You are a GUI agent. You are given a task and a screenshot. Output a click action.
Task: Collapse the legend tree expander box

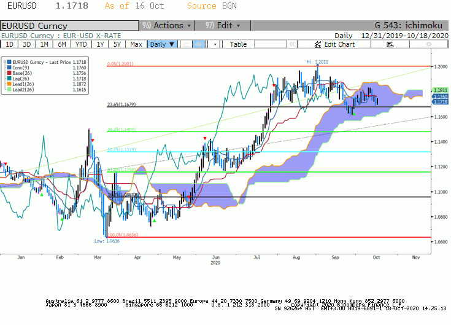pos(5,62)
